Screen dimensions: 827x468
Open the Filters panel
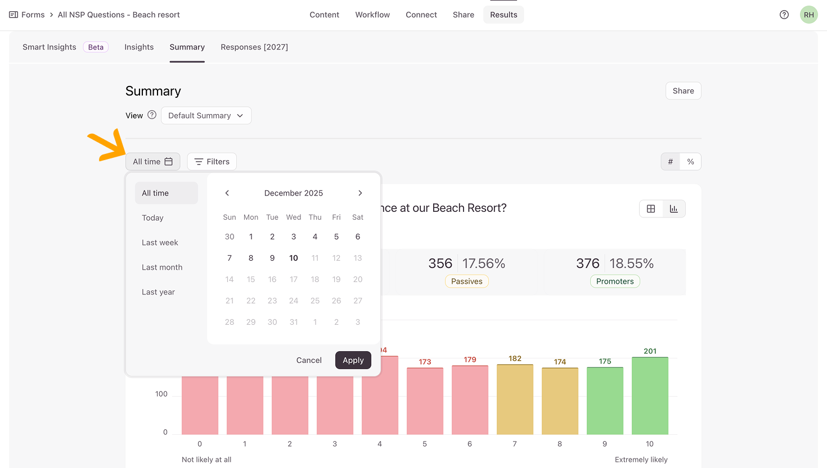(212, 162)
